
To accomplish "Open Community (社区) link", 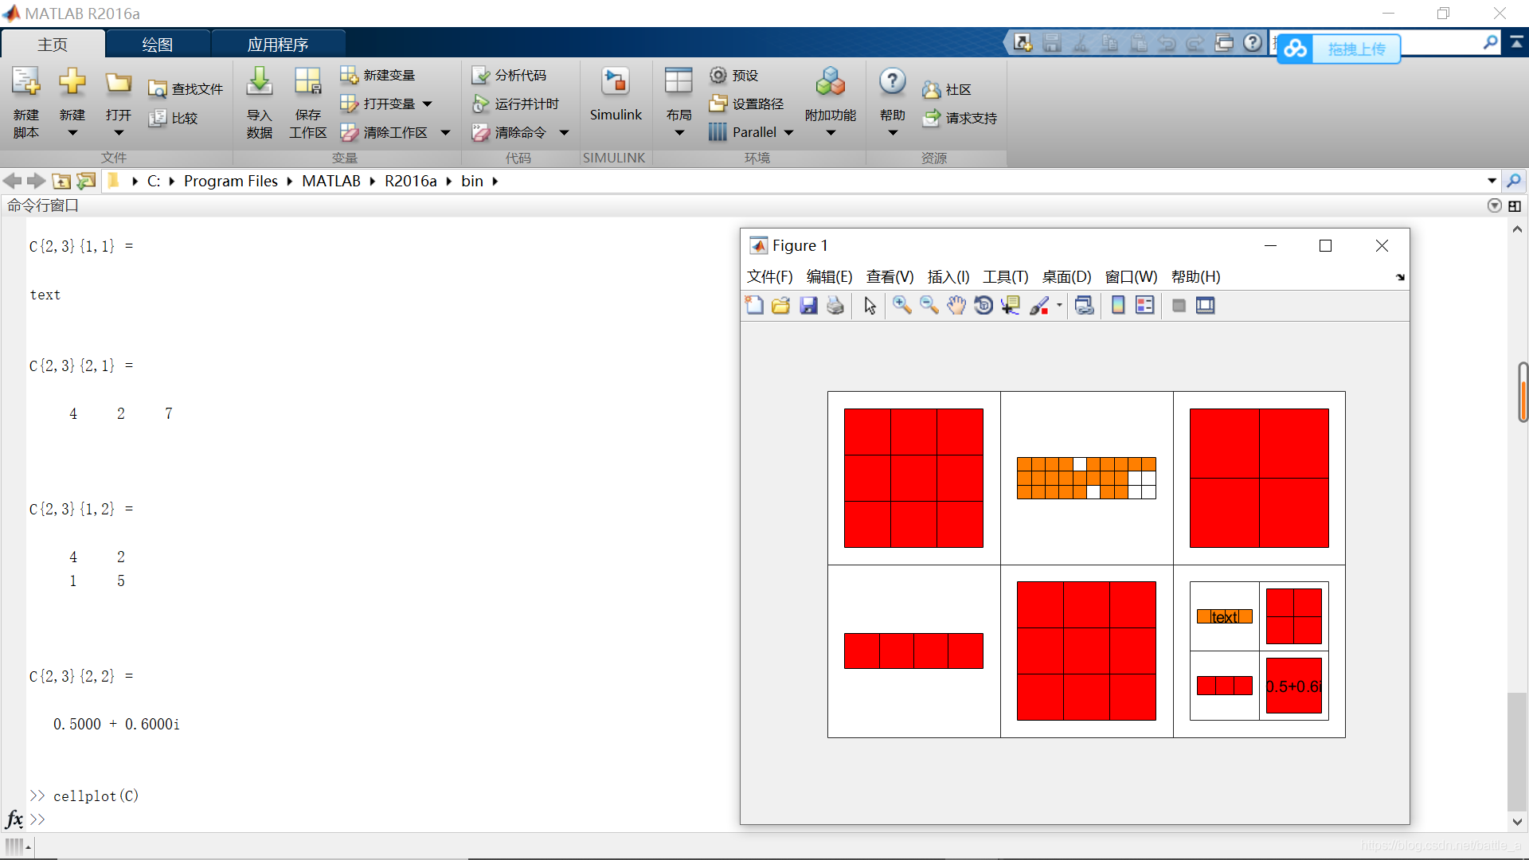I will pyautogui.click(x=947, y=90).
